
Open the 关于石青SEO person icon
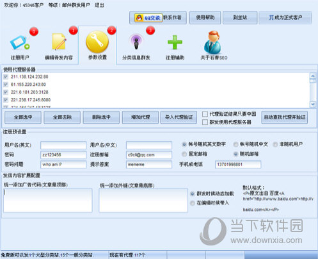[x=213, y=42]
